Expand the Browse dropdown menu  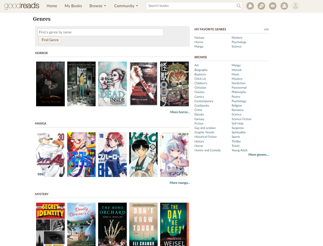[x=98, y=6]
